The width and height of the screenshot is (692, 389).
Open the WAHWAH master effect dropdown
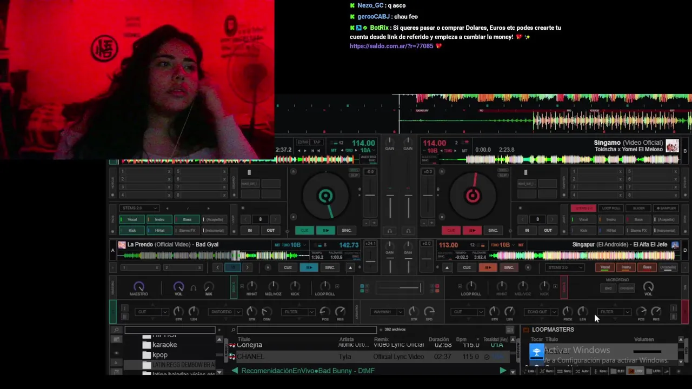[x=388, y=312]
